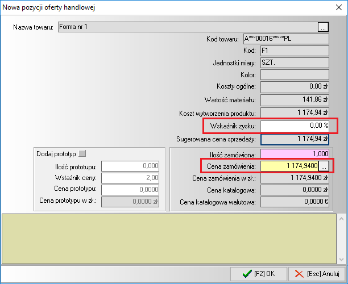The width and height of the screenshot is (348, 284).
Task: Enable the Dodaj prototyp checkbox
Action: click(82, 153)
